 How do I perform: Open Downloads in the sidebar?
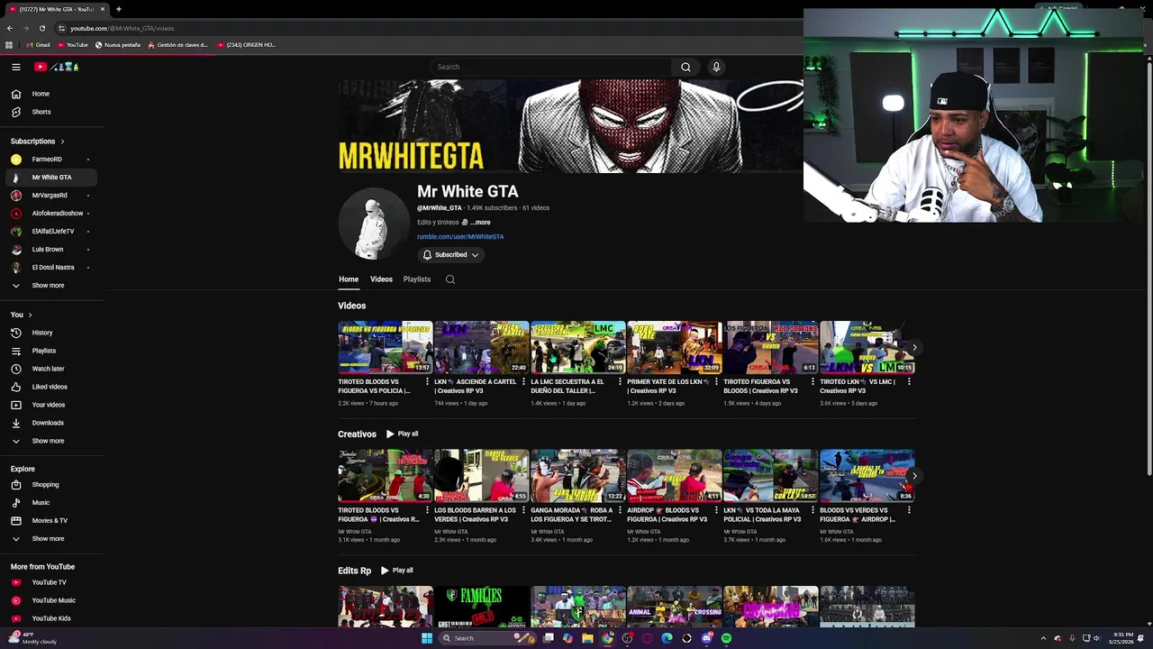pos(50,423)
